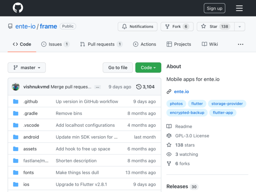256x192 pixels.
Task: Click the fastlane folder icon
Action: click(16, 161)
